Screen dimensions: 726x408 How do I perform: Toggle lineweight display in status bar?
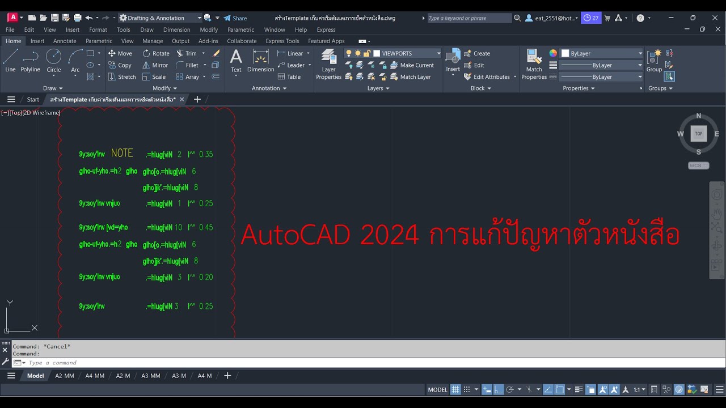(579, 390)
